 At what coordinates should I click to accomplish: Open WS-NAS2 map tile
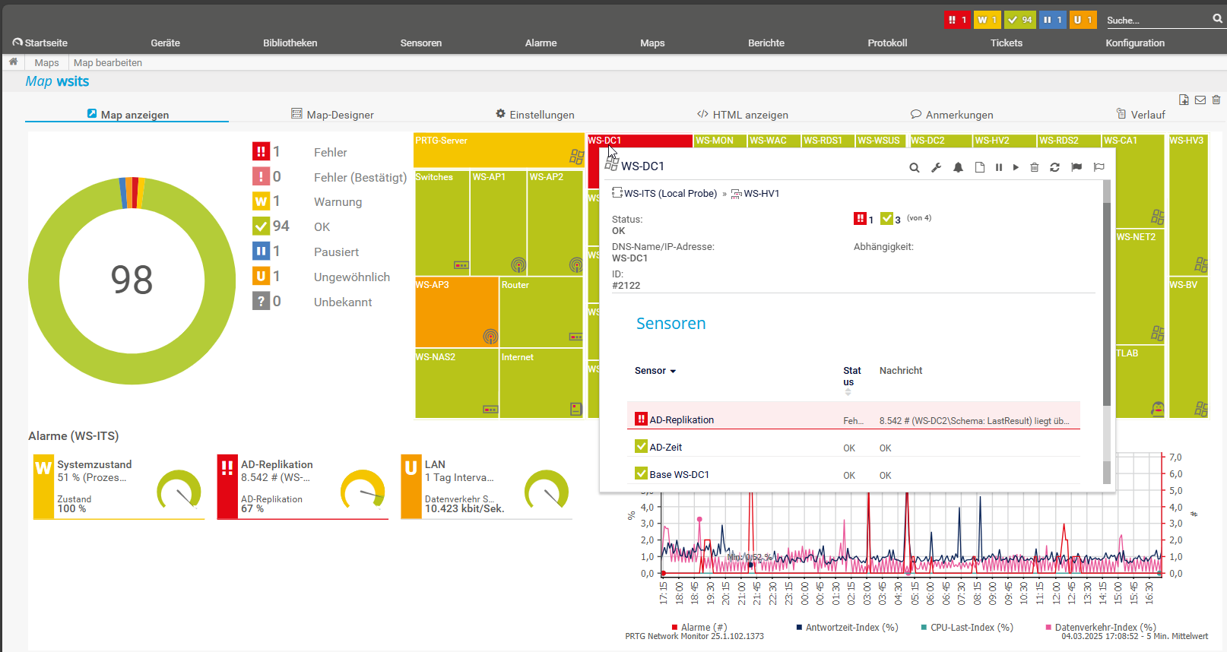456,383
